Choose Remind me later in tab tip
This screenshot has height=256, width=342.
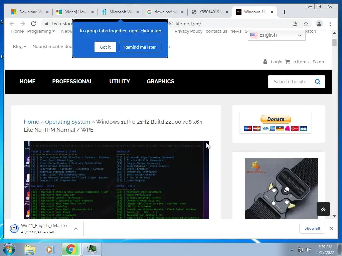point(140,47)
